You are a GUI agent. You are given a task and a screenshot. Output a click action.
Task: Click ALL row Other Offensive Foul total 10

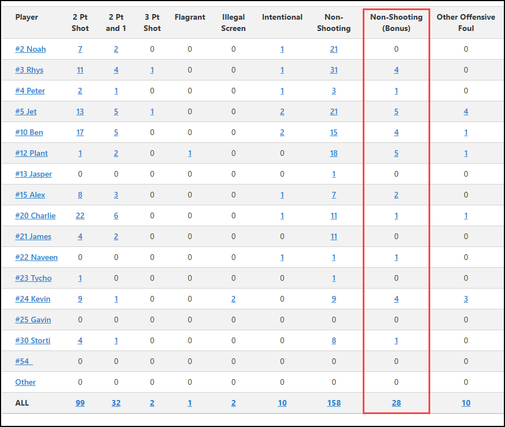tap(466, 403)
